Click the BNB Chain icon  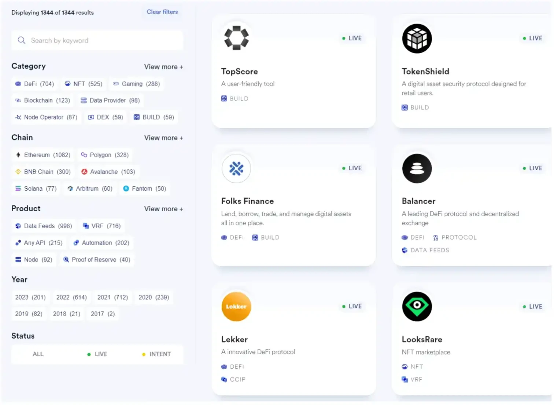pos(18,172)
